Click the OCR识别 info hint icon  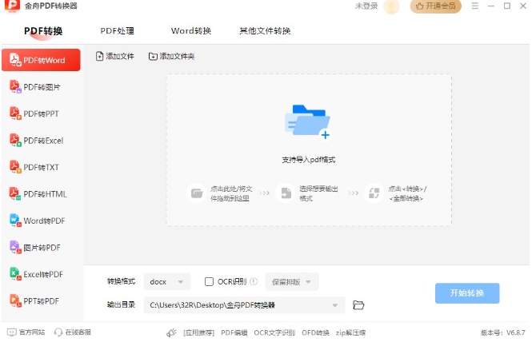[x=254, y=281]
